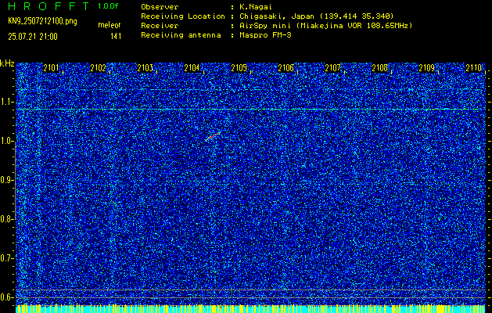Click the version label 1.00f
This screenshot has width=492, height=313.
[108, 6]
